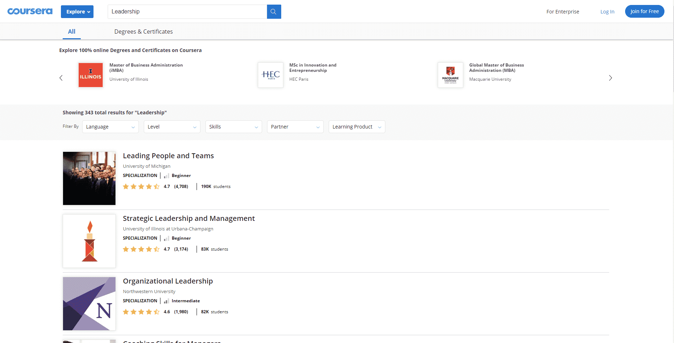Expand the Language filter dropdown
This screenshot has width=674, height=343.
pos(110,127)
